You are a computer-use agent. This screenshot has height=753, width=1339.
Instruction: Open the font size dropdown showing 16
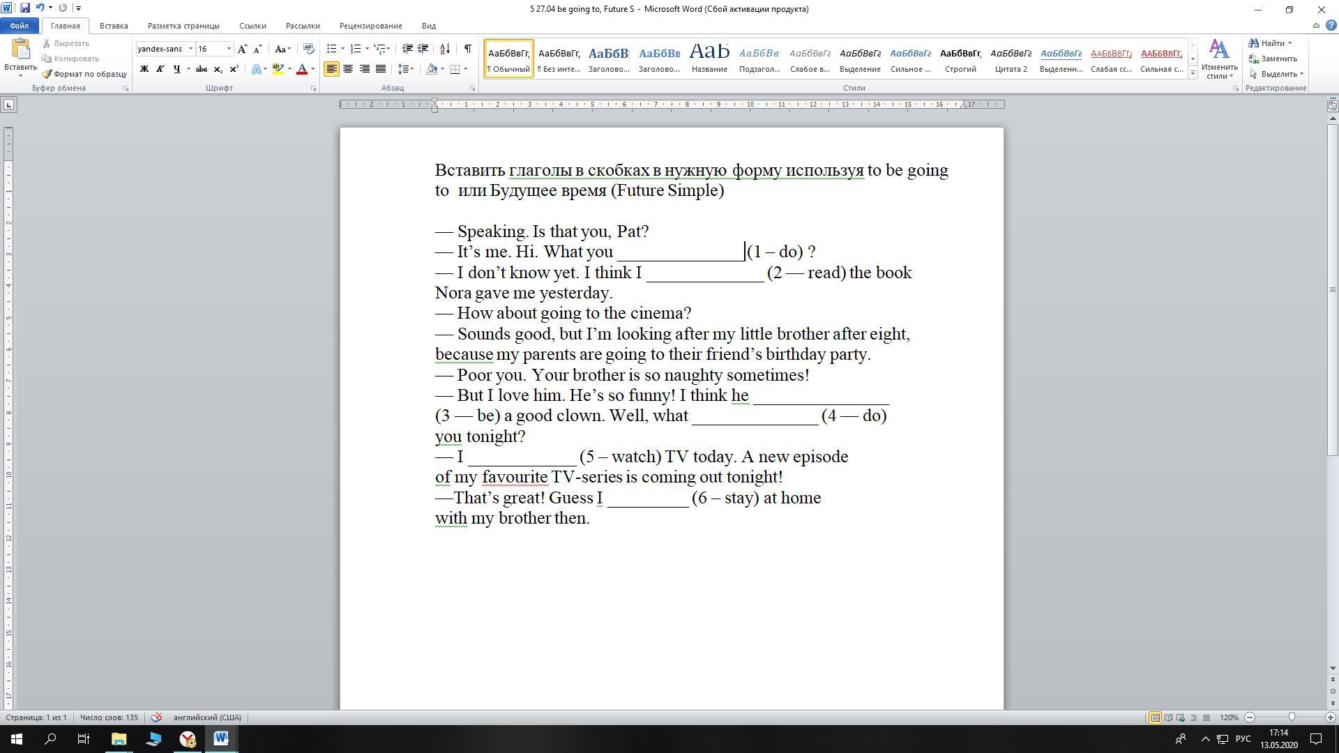[229, 49]
